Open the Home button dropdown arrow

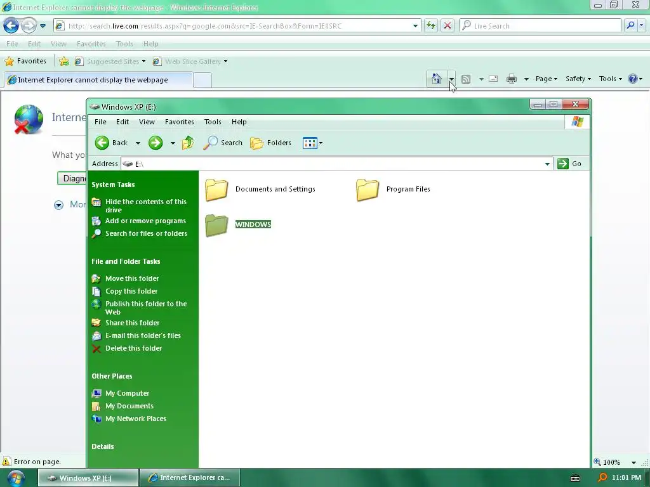coord(451,79)
